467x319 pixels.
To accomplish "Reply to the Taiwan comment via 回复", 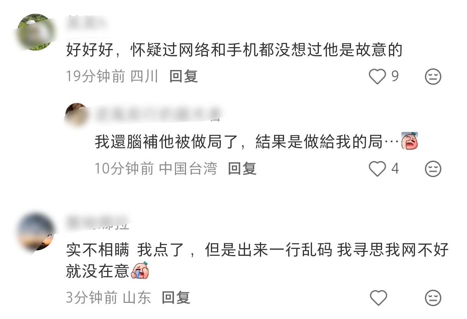I will (x=242, y=168).
